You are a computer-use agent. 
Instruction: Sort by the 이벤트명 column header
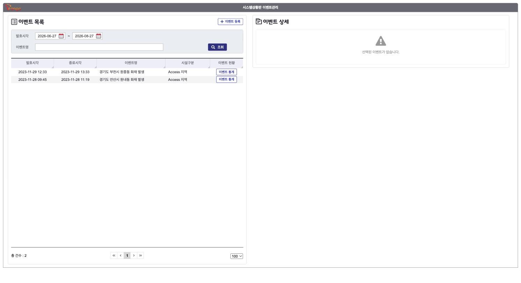pos(131,63)
